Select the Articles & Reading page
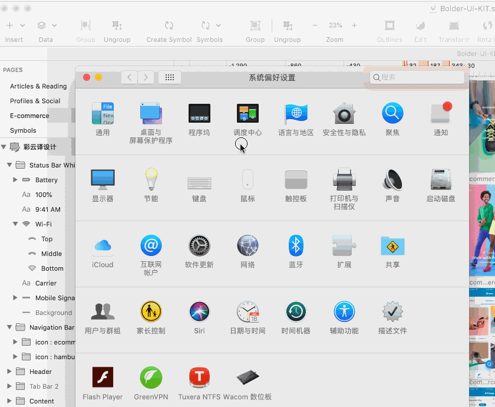This screenshot has width=495, height=407. (x=38, y=86)
